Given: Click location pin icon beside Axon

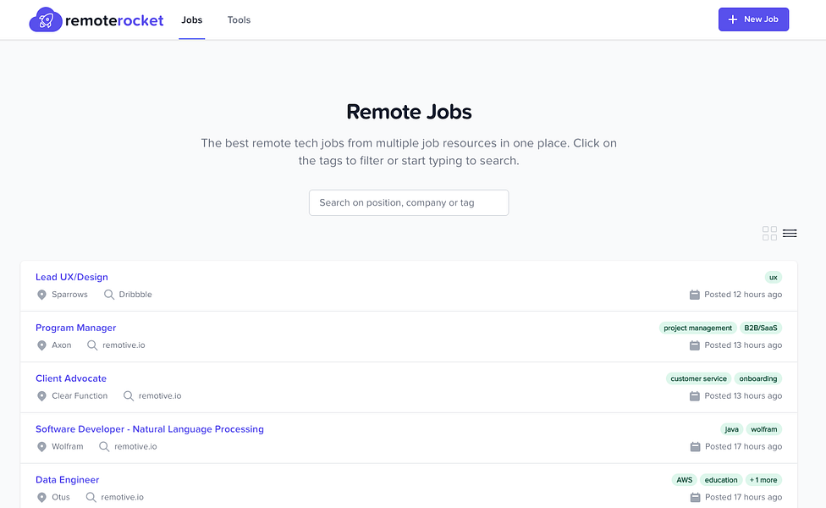Looking at the screenshot, I should 41,345.
